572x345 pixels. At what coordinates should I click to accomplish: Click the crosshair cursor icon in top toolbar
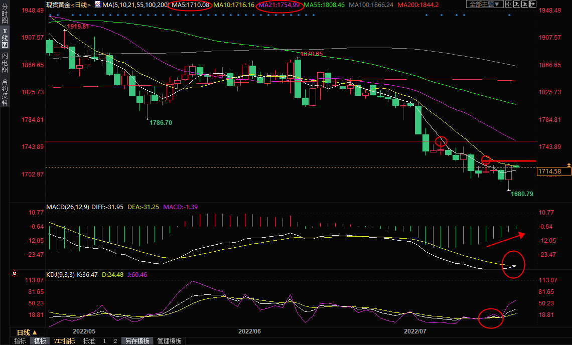[x=509, y=5]
